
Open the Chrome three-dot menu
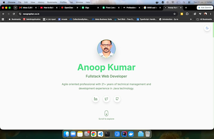pyautogui.click(x=211, y=14)
